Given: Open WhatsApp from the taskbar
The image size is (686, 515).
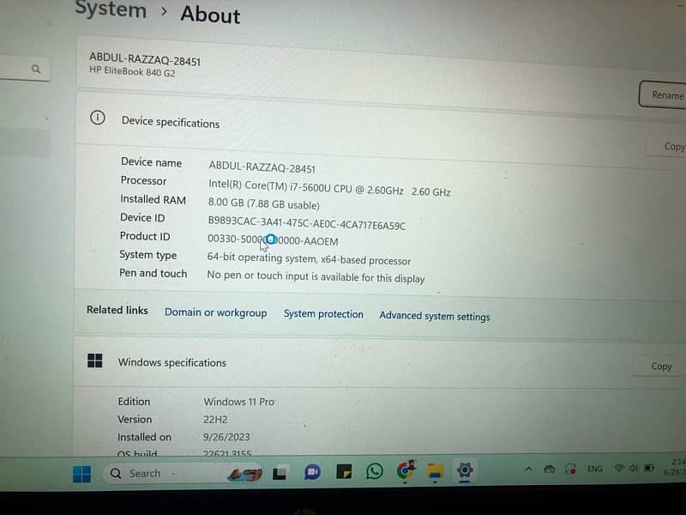Looking at the screenshot, I should 375,471.
